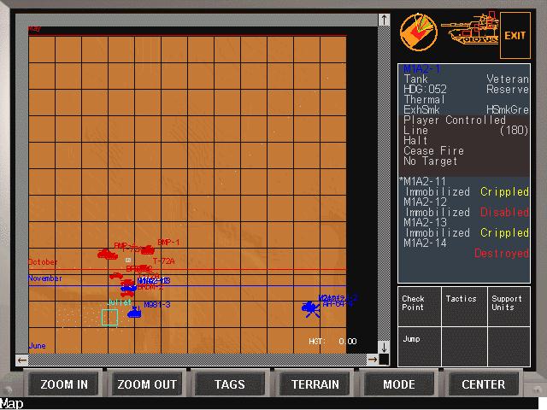Click the Halt order line
The height and width of the screenshot is (410, 547).
(x=415, y=141)
